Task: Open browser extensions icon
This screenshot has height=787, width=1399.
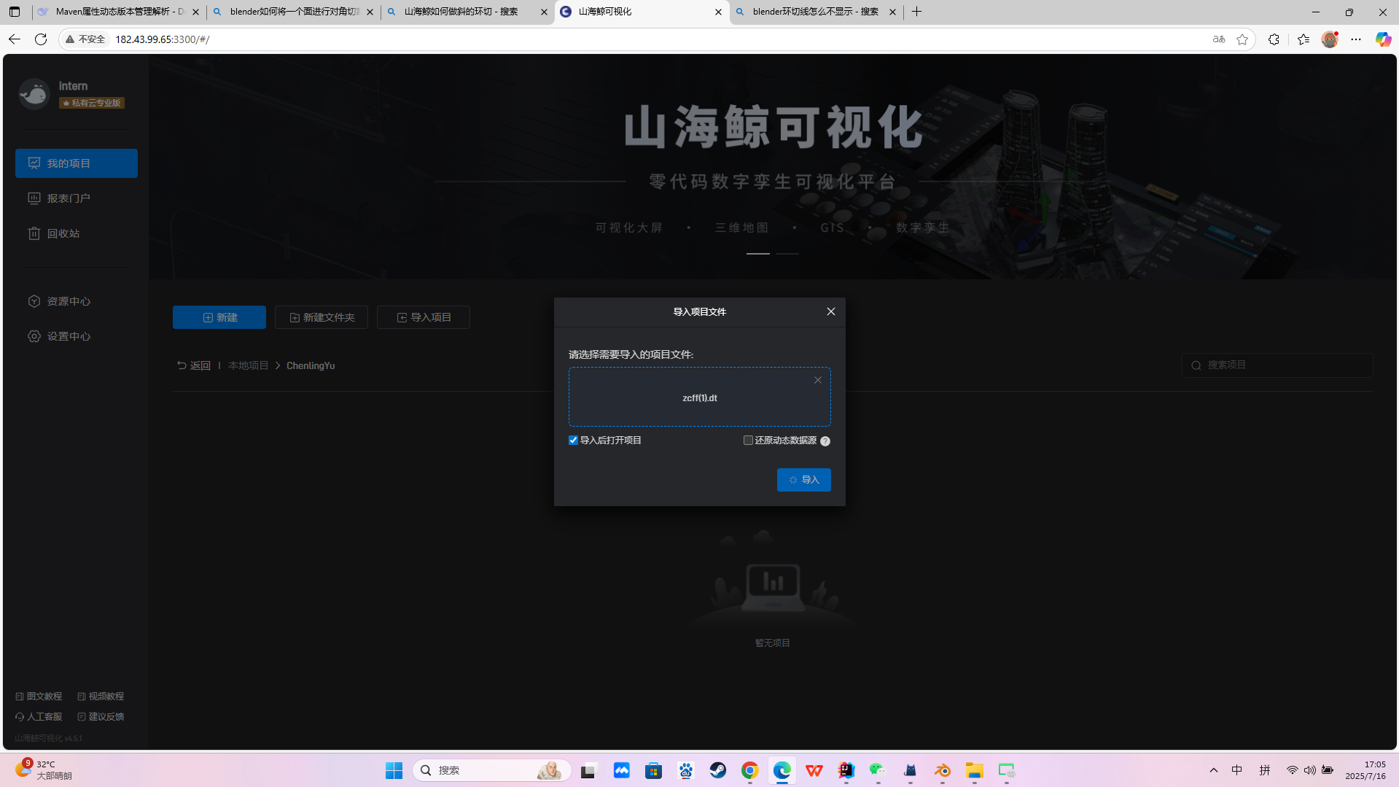Action: click(1274, 39)
